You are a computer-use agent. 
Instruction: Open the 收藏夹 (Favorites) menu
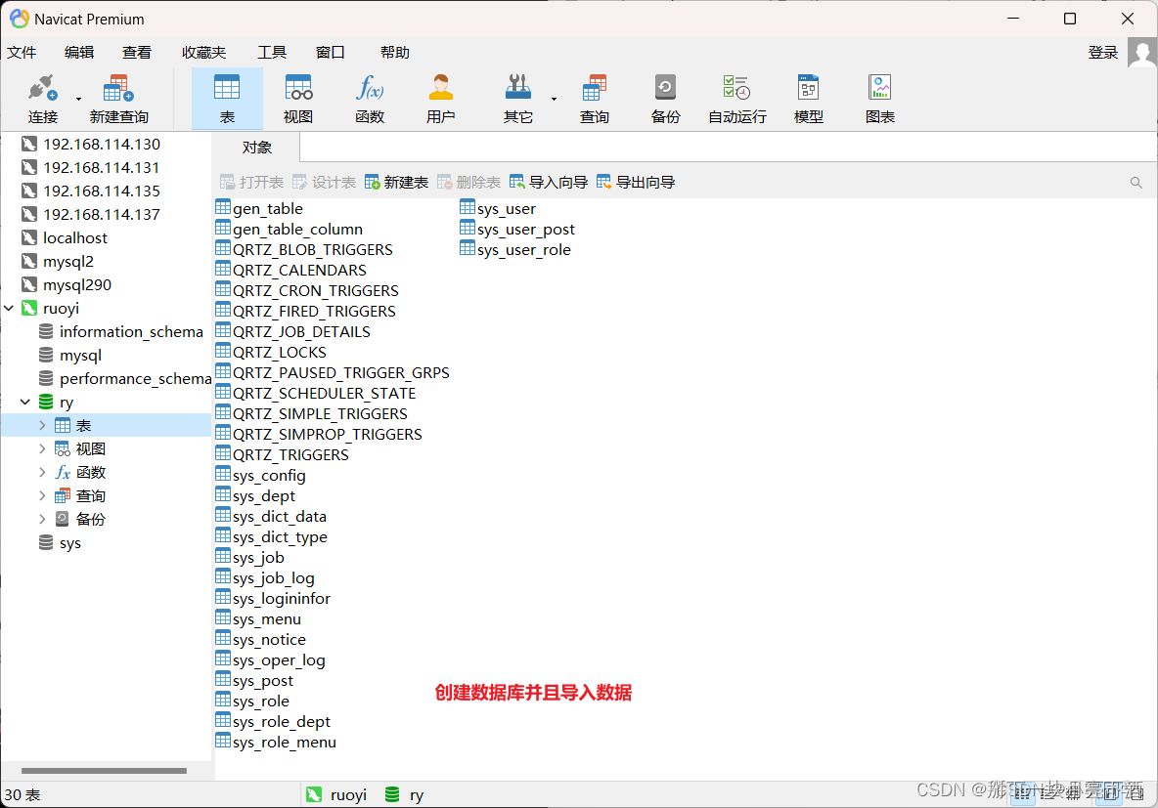pos(203,53)
